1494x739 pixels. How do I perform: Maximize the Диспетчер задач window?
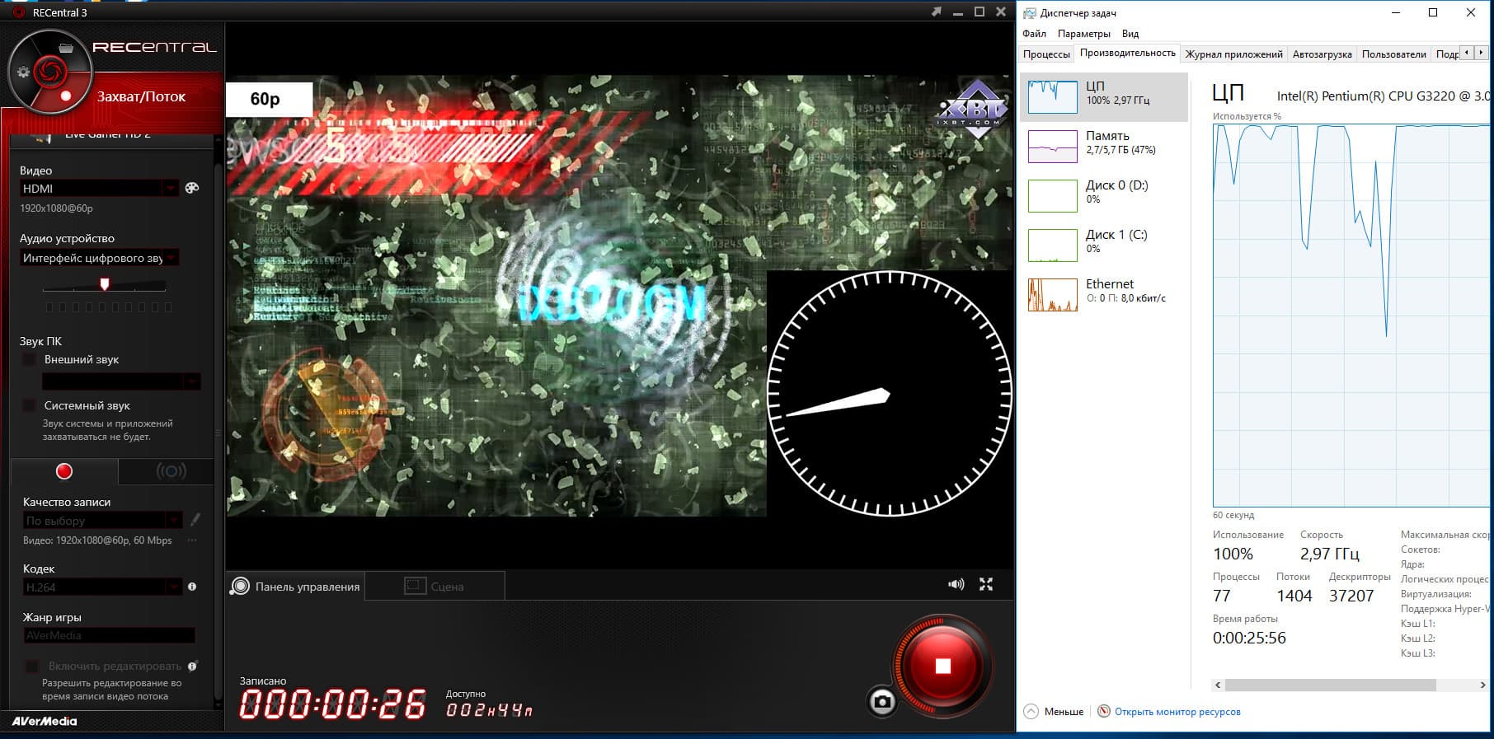1433,12
